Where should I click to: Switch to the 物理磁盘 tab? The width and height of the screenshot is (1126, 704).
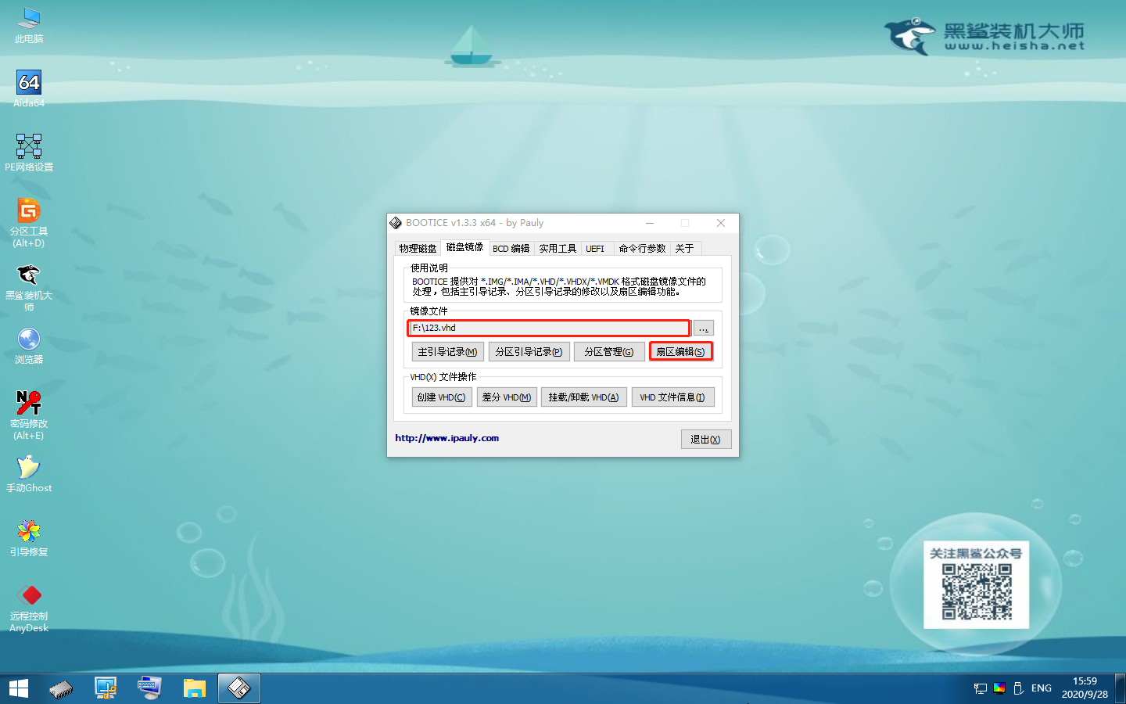point(417,248)
